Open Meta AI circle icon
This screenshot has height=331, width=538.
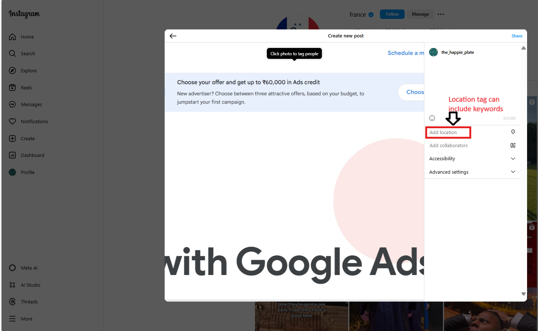pos(12,268)
